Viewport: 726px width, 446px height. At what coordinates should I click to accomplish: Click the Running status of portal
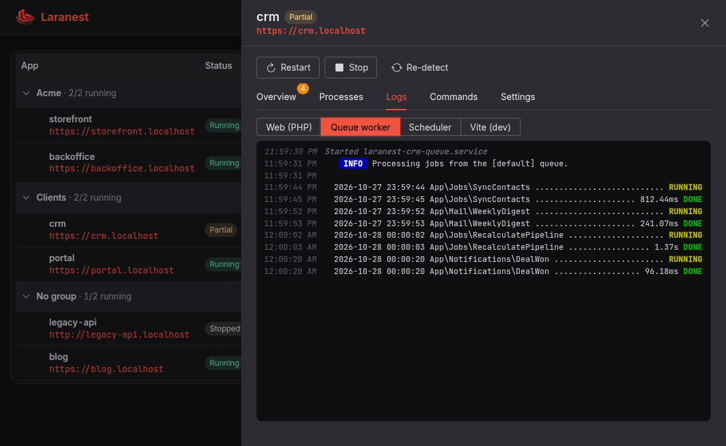coord(224,264)
